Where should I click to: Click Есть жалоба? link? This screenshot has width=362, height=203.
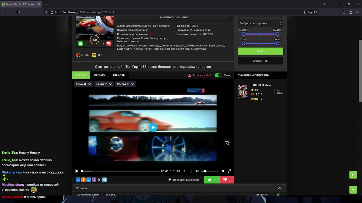point(199,75)
